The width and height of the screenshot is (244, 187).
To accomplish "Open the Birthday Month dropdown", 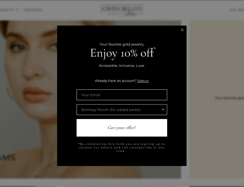I will (x=122, y=109).
